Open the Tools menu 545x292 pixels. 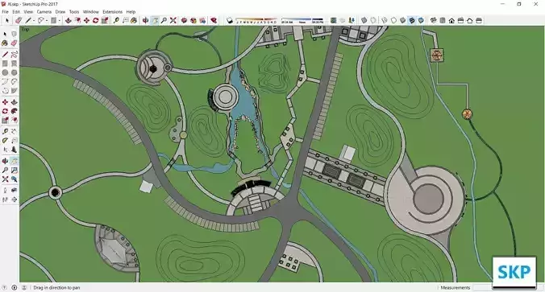[x=74, y=12]
